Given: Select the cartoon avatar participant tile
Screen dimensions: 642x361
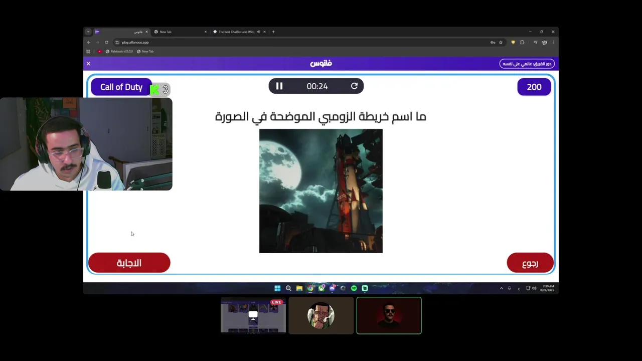Looking at the screenshot, I should (321, 315).
